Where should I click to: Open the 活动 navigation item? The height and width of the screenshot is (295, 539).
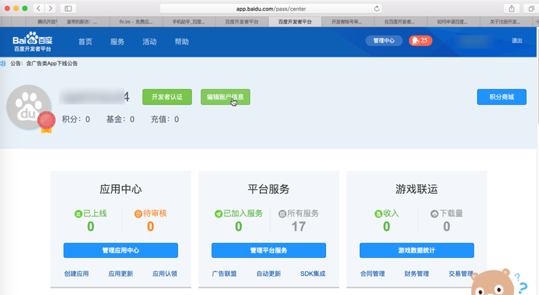click(150, 42)
